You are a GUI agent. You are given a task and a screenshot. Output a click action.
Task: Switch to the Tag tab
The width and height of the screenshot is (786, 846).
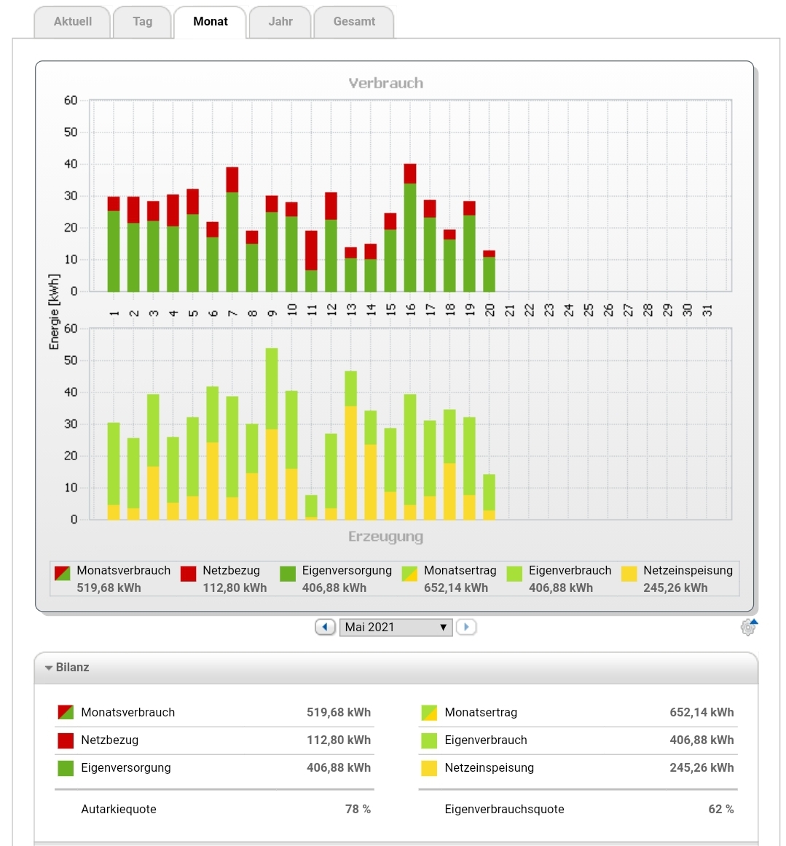143,22
